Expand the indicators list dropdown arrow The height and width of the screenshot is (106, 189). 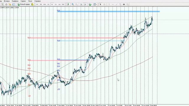point(92,4)
